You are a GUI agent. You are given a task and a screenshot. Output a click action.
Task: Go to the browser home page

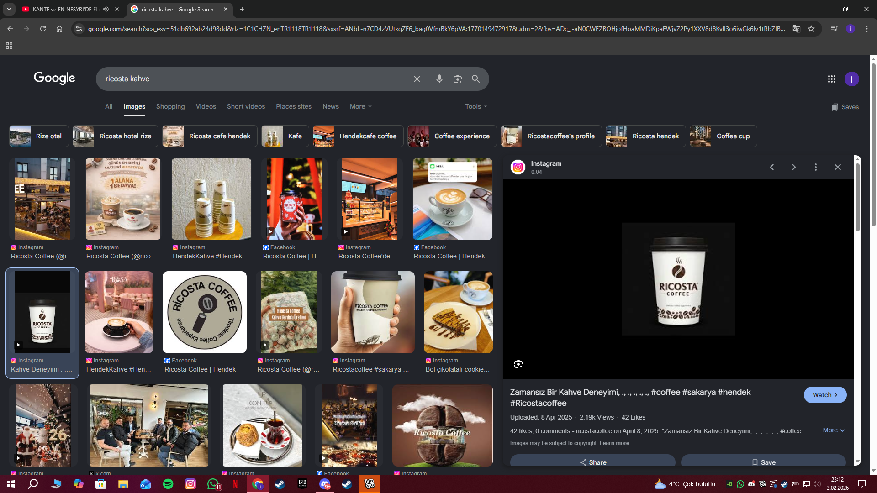click(x=59, y=29)
